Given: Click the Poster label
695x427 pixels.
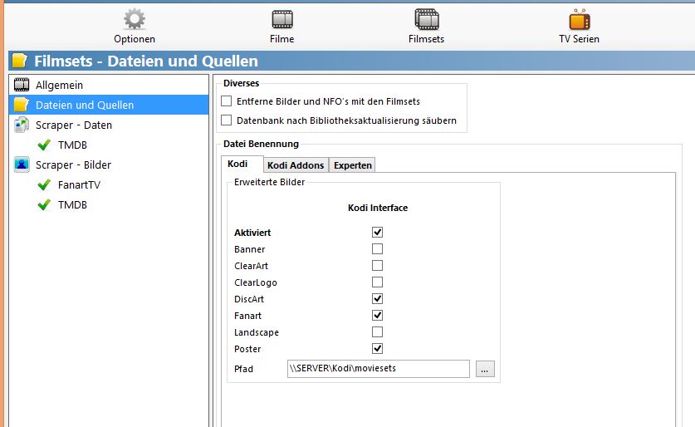Looking at the screenshot, I should coord(247,349).
